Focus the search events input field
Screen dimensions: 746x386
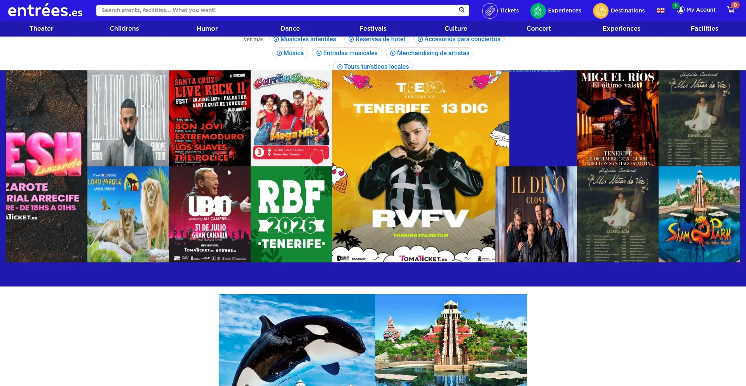point(276,10)
